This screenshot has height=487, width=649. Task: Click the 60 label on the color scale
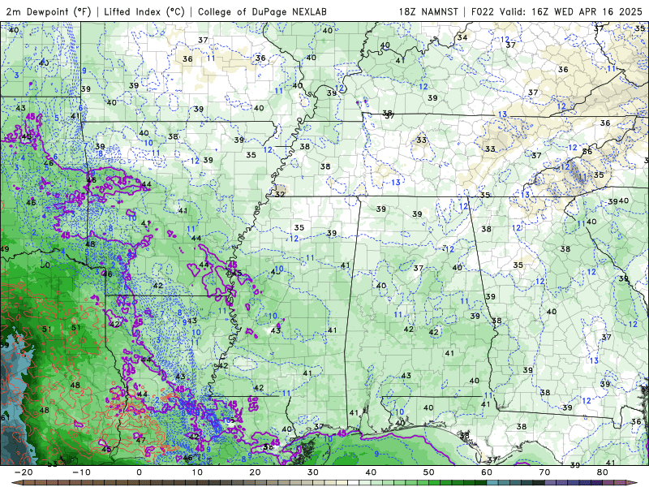487,472
